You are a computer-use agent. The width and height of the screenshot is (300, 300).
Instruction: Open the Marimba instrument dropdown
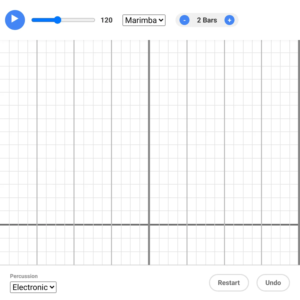coord(144,20)
